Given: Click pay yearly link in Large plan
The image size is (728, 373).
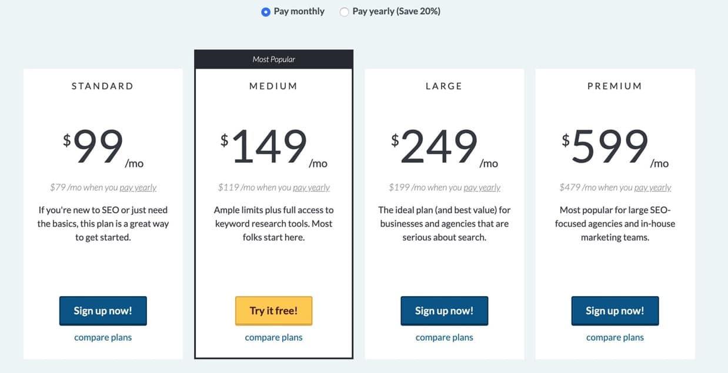Looking at the screenshot, I should (x=482, y=187).
